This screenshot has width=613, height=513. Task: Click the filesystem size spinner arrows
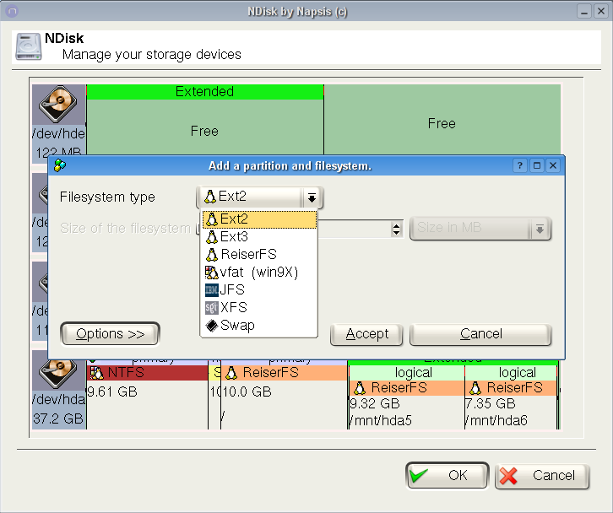click(x=396, y=229)
